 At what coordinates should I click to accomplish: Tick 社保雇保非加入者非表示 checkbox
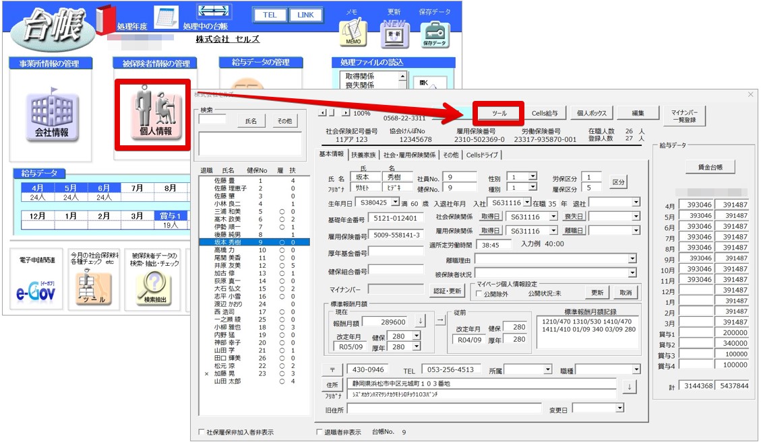coord(202,432)
